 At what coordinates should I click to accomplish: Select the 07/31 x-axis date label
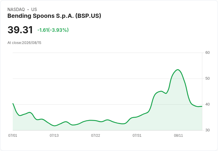click(137, 135)
